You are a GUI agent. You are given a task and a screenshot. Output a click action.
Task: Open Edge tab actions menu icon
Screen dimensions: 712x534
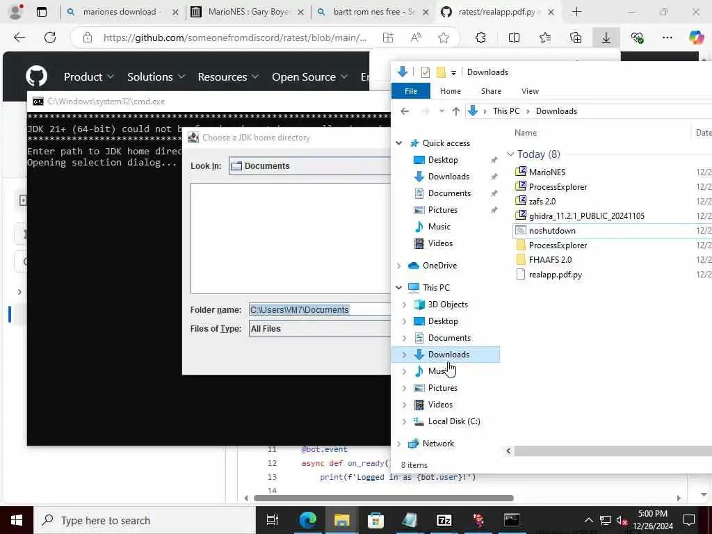pyautogui.click(x=42, y=12)
